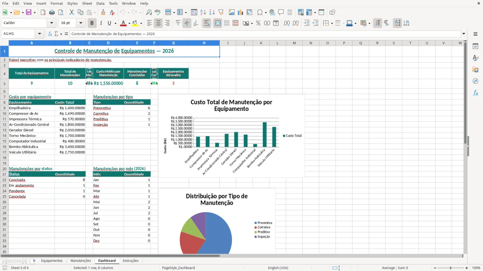483x271 pixels.
Task: Open the Data menu
Action: (100, 3)
